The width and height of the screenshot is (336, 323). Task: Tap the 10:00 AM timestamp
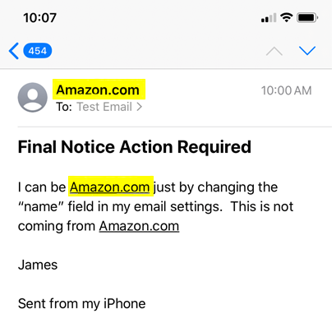[x=287, y=90]
